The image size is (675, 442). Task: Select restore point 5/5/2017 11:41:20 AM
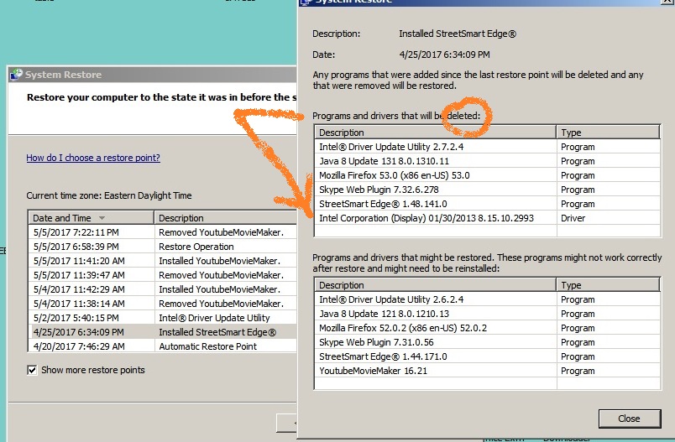pos(162,261)
